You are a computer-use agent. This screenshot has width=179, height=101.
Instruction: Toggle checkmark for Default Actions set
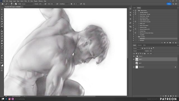133,11
